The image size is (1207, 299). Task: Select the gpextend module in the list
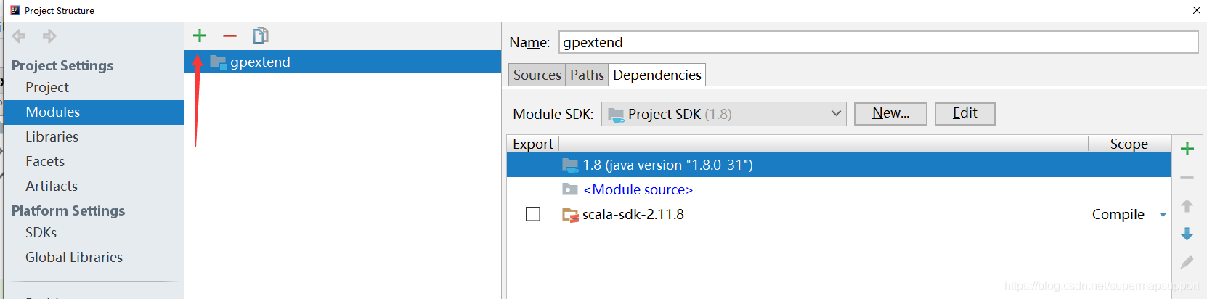coord(343,62)
